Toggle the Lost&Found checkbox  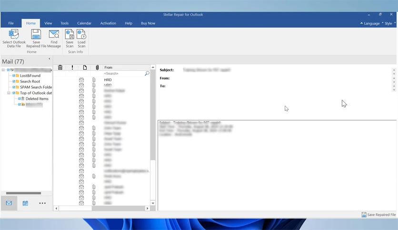(x=14, y=76)
